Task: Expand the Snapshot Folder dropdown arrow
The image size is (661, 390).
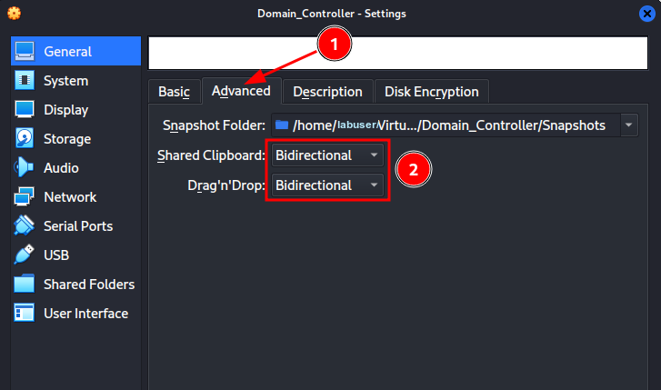Action: click(629, 125)
